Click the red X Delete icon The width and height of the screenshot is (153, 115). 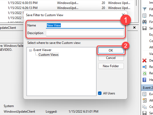pyautogui.click(x=144, y=61)
